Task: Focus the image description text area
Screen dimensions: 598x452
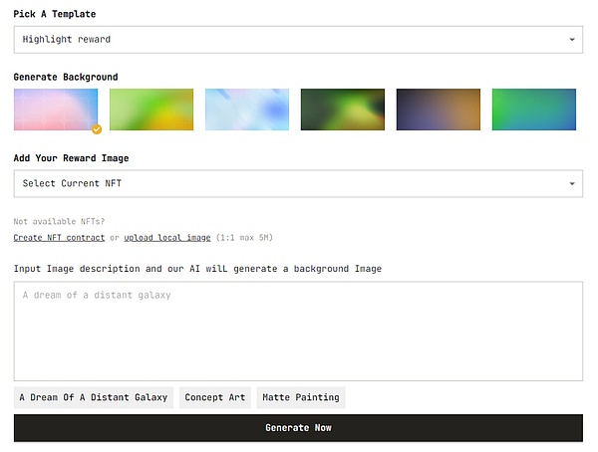Action: (x=297, y=331)
